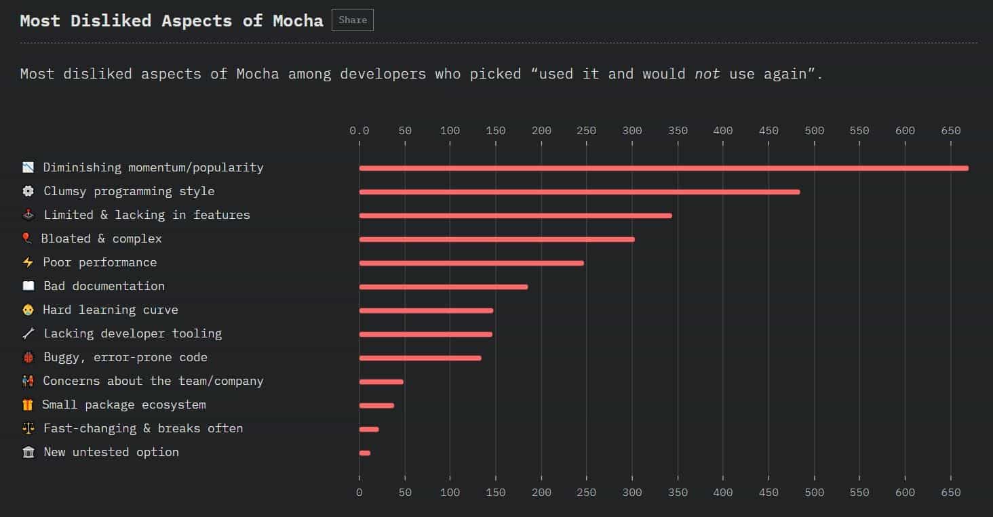Screen dimensions: 993x517
Task: Click the baby face icon beside Hard learning curve
Action: click(x=28, y=310)
